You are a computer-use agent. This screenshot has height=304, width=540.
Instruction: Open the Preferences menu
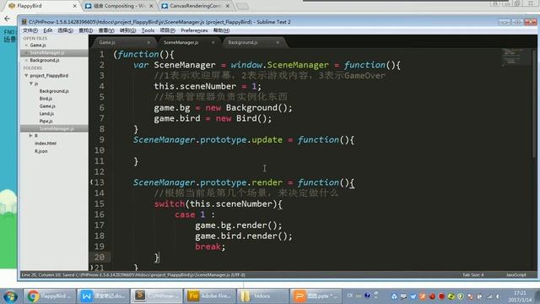194,30
